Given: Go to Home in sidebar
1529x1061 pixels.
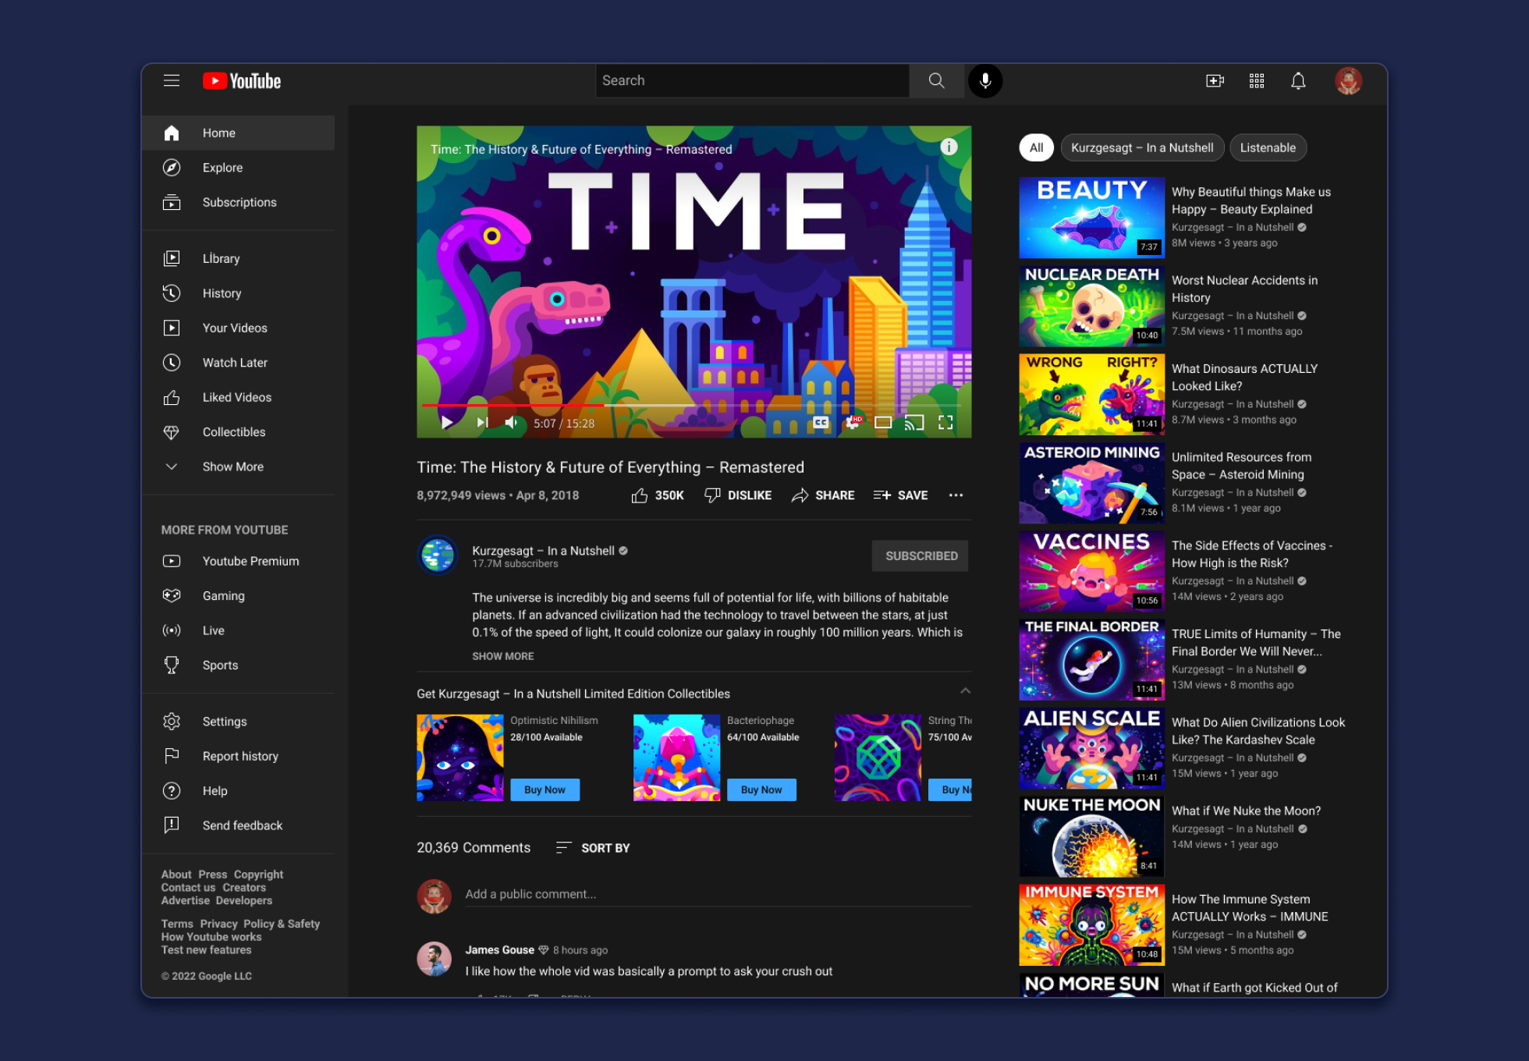Looking at the screenshot, I should (x=238, y=133).
